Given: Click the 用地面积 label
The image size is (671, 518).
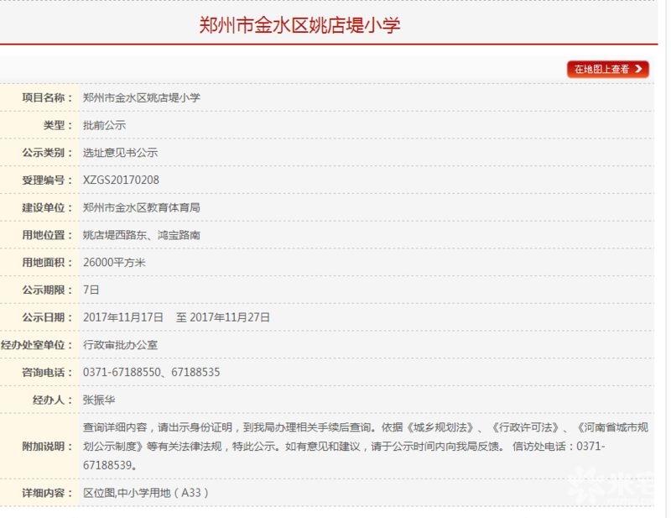Looking at the screenshot, I should tap(47, 263).
